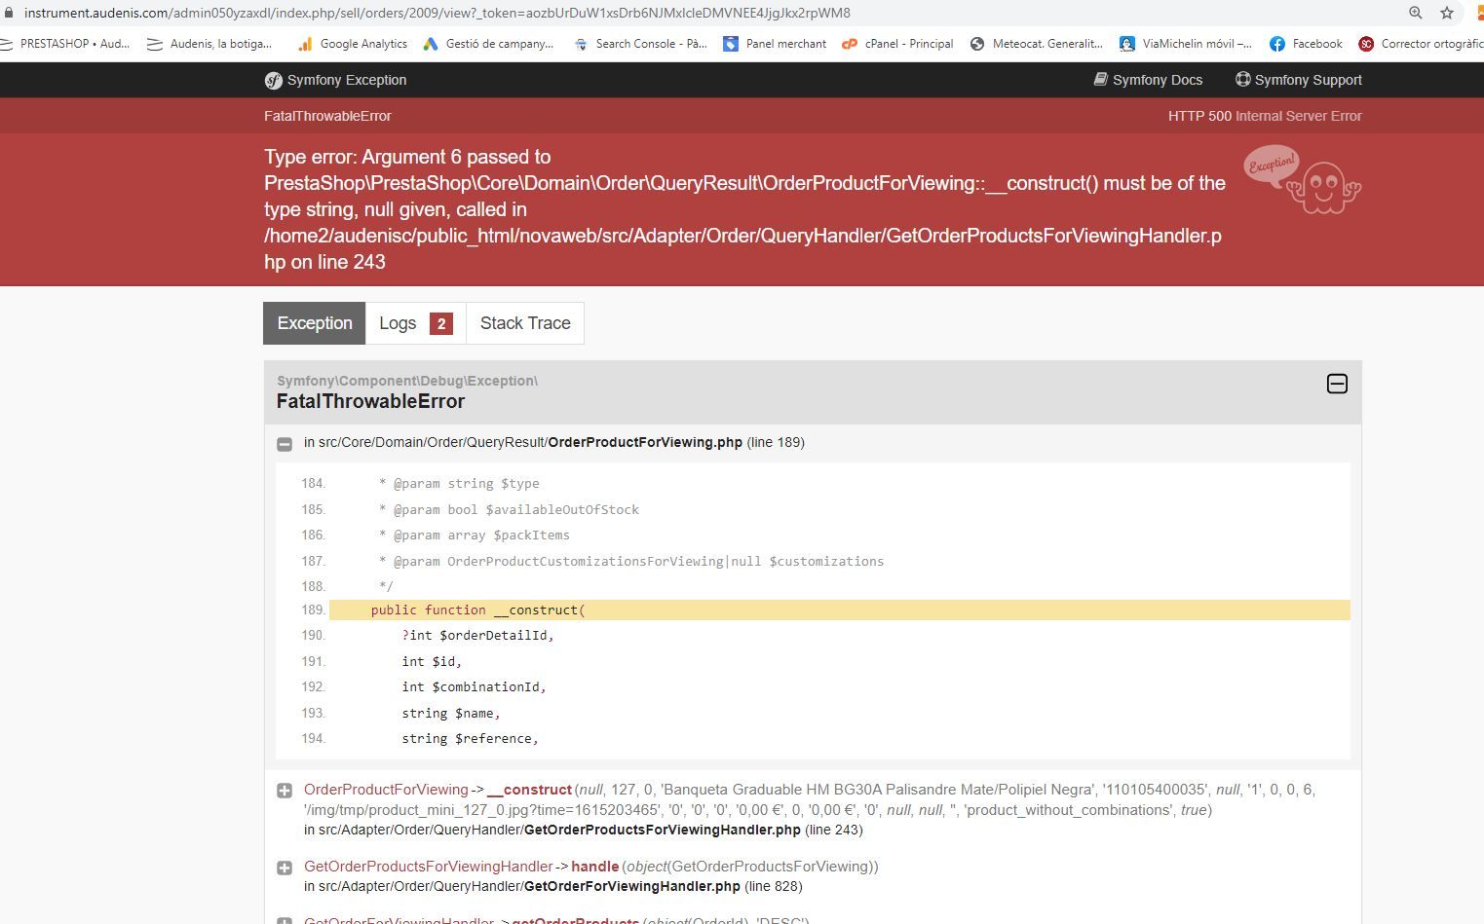Collapse the FatalThrowableError exception panel
The height and width of the screenshot is (924, 1484).
(x=1337, y=384)
